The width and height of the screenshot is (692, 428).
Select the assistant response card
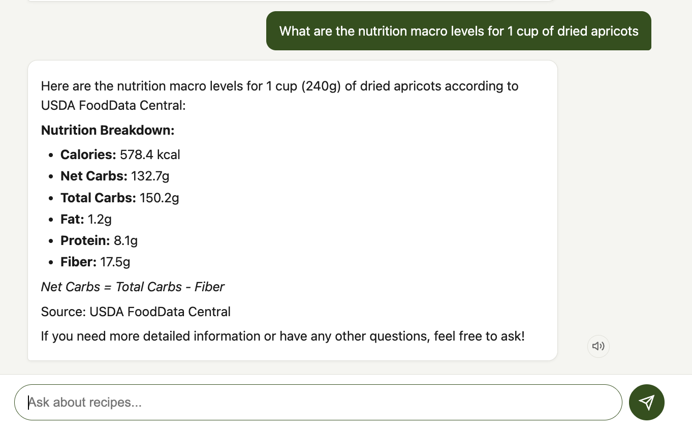point(293,210)
